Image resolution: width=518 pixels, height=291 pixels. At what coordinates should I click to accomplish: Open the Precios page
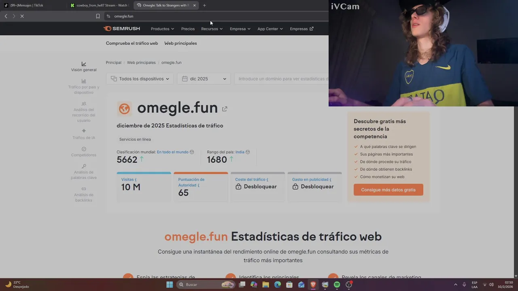pyautogui.click(x=188, y=29)
